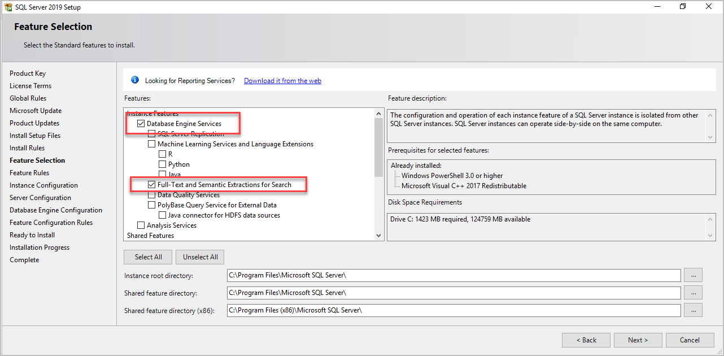Check Data Quality Services
Screen dimensions: 724x356
(151, 194)
